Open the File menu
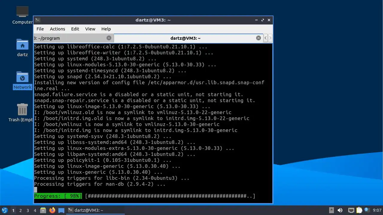 (40, 29)
